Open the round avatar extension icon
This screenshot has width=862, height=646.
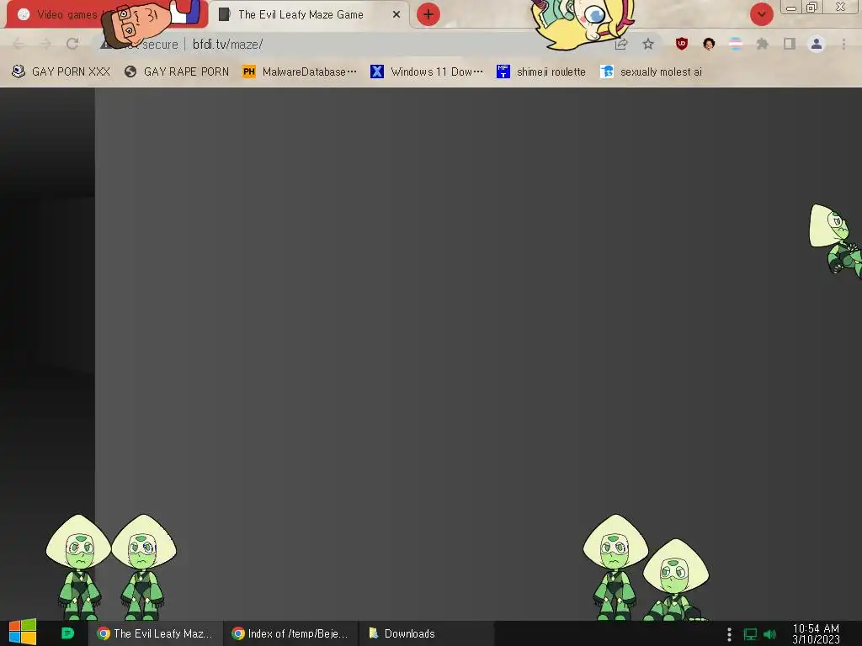(709, 44)
